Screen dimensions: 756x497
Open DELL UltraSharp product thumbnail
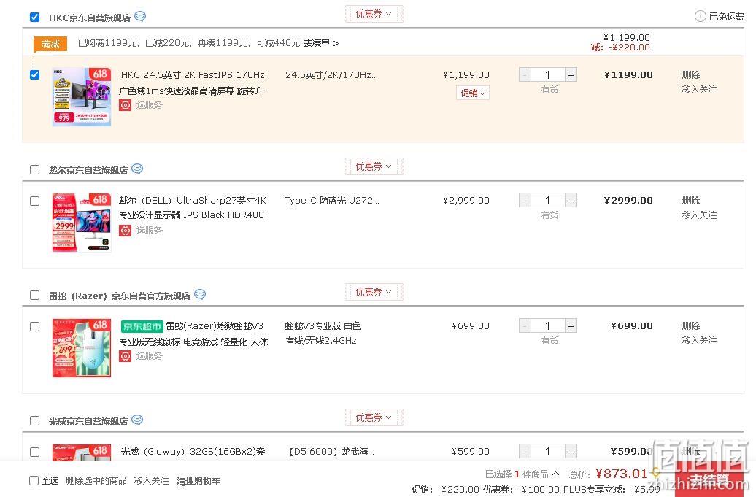[82, 223]
